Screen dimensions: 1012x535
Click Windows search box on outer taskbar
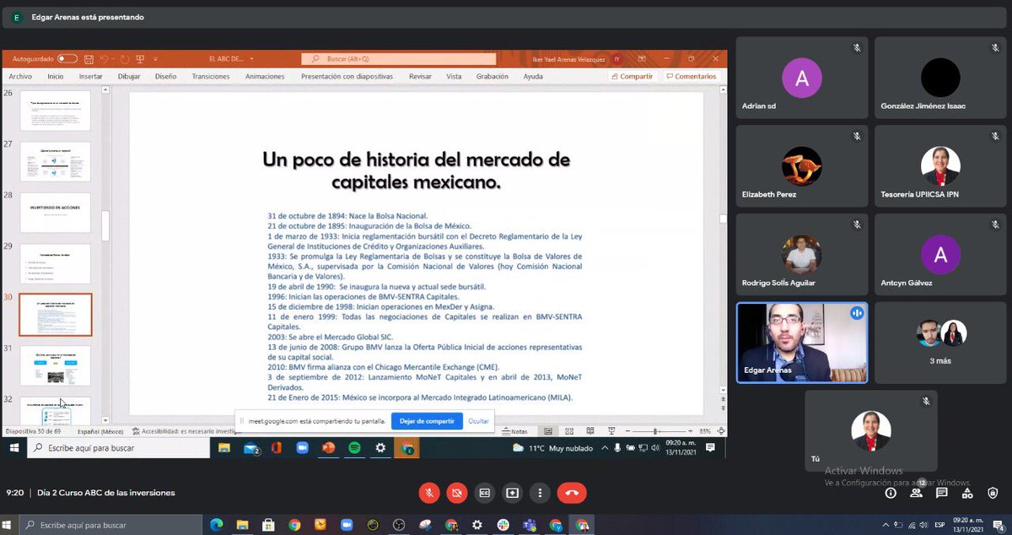[x=110, y=525]
